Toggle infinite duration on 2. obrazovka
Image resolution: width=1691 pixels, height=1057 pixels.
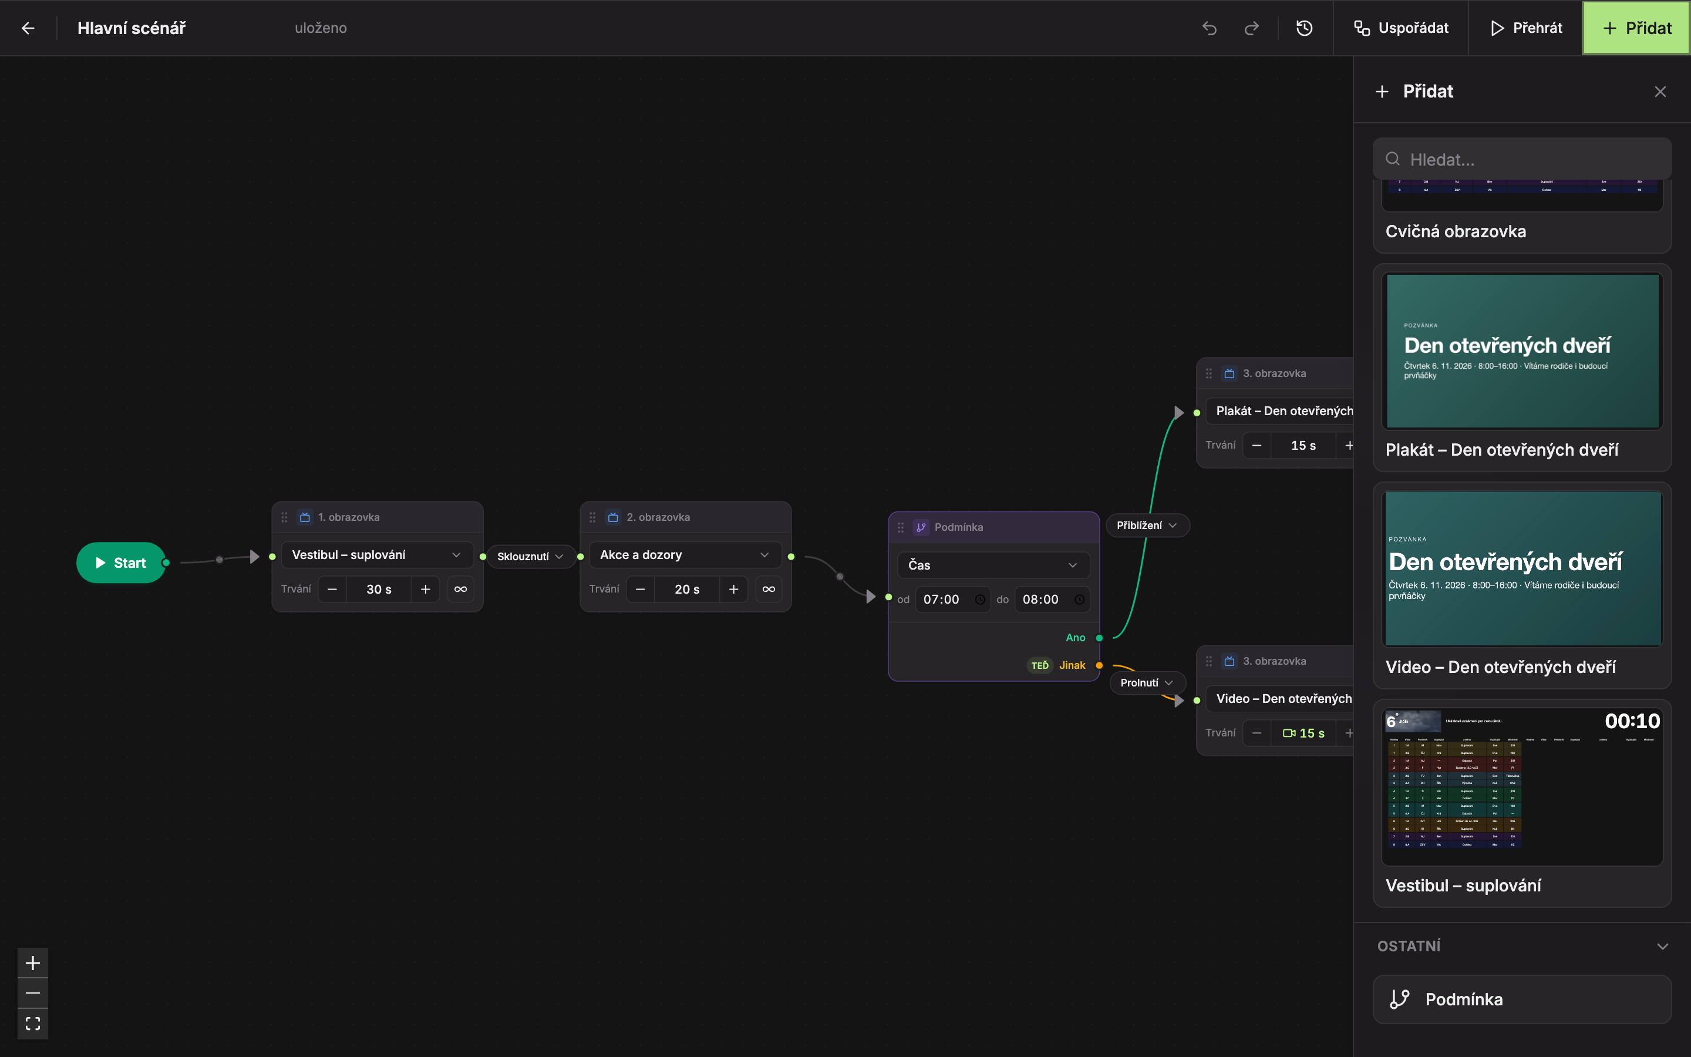(769, 590)
